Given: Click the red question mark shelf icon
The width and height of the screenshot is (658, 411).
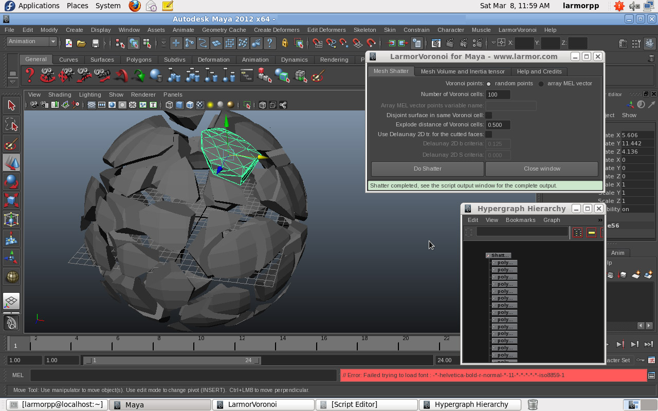Looking at the screenshot, I should [x=30, y=76].
